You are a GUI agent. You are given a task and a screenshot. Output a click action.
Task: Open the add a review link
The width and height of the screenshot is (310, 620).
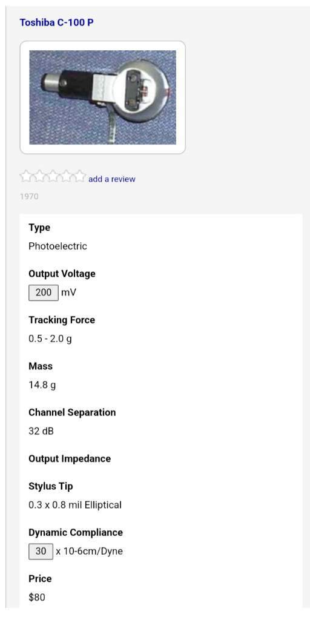[x=112, y=179]
